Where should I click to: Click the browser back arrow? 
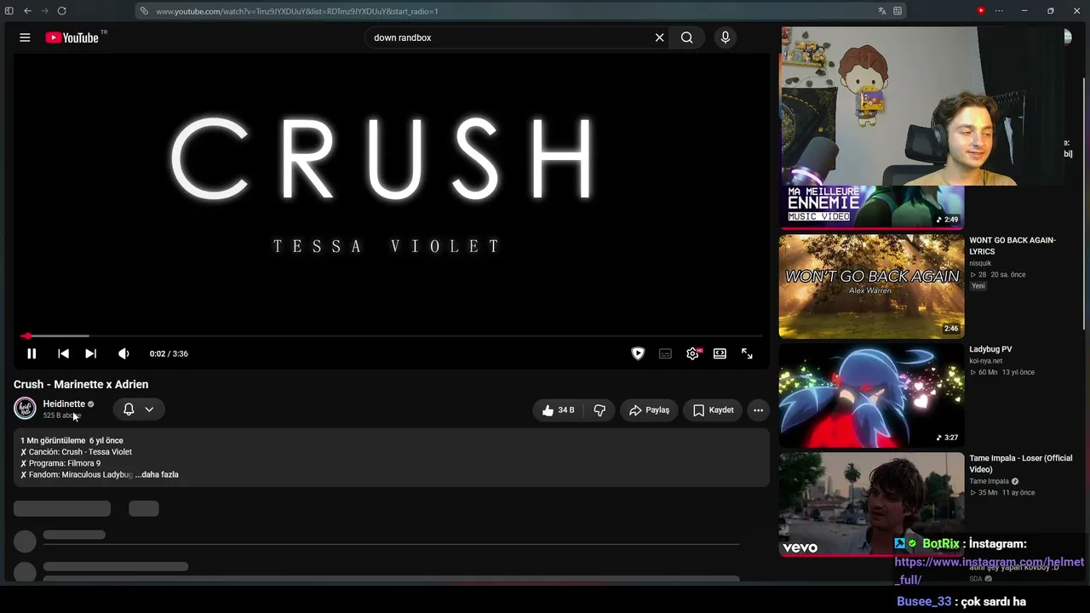pyautogui.click(x=27, y=11)
